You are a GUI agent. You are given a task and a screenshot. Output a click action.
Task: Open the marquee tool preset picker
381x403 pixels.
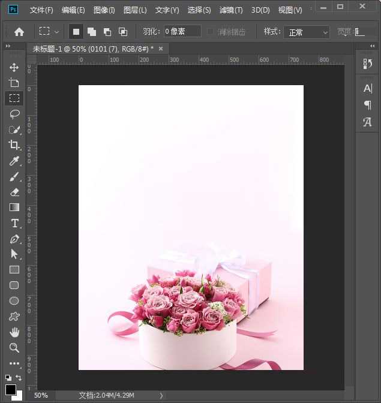click(x=49, y=32)
